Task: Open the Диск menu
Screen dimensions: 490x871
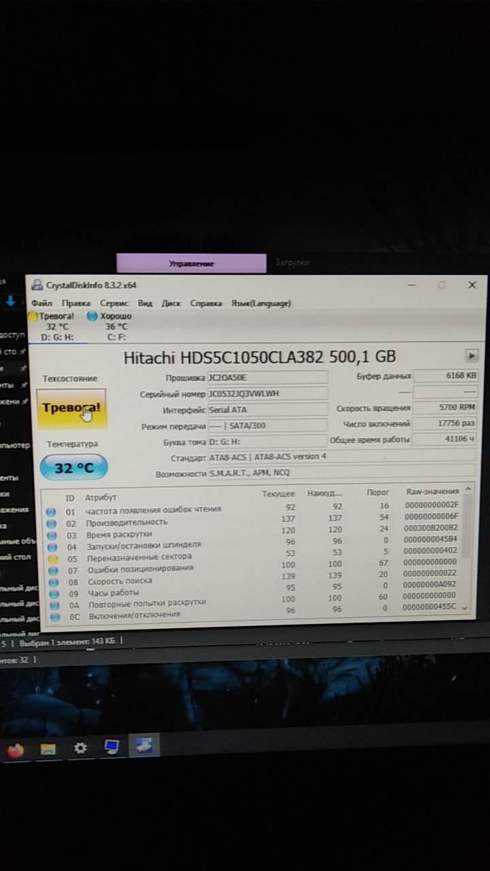Action: (171, 303)
